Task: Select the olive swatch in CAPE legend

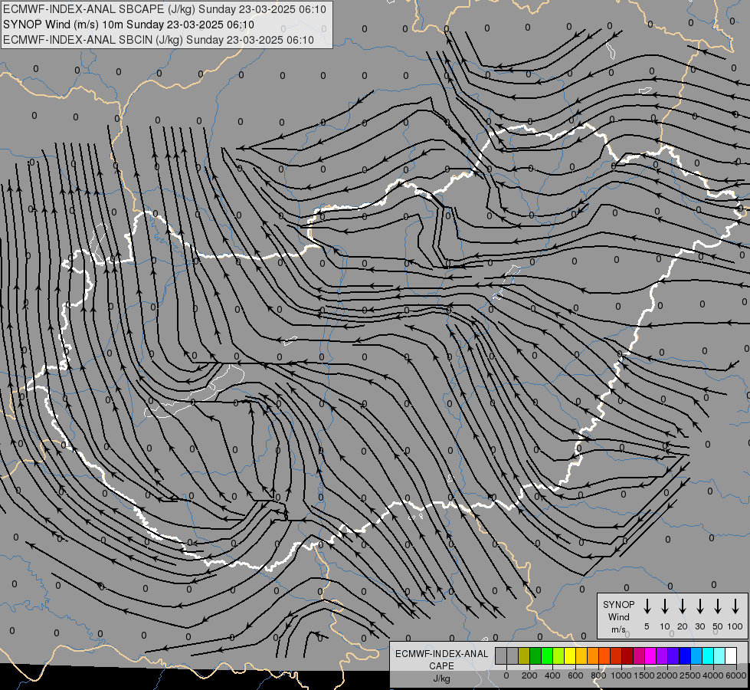Action: click(524, 655)
